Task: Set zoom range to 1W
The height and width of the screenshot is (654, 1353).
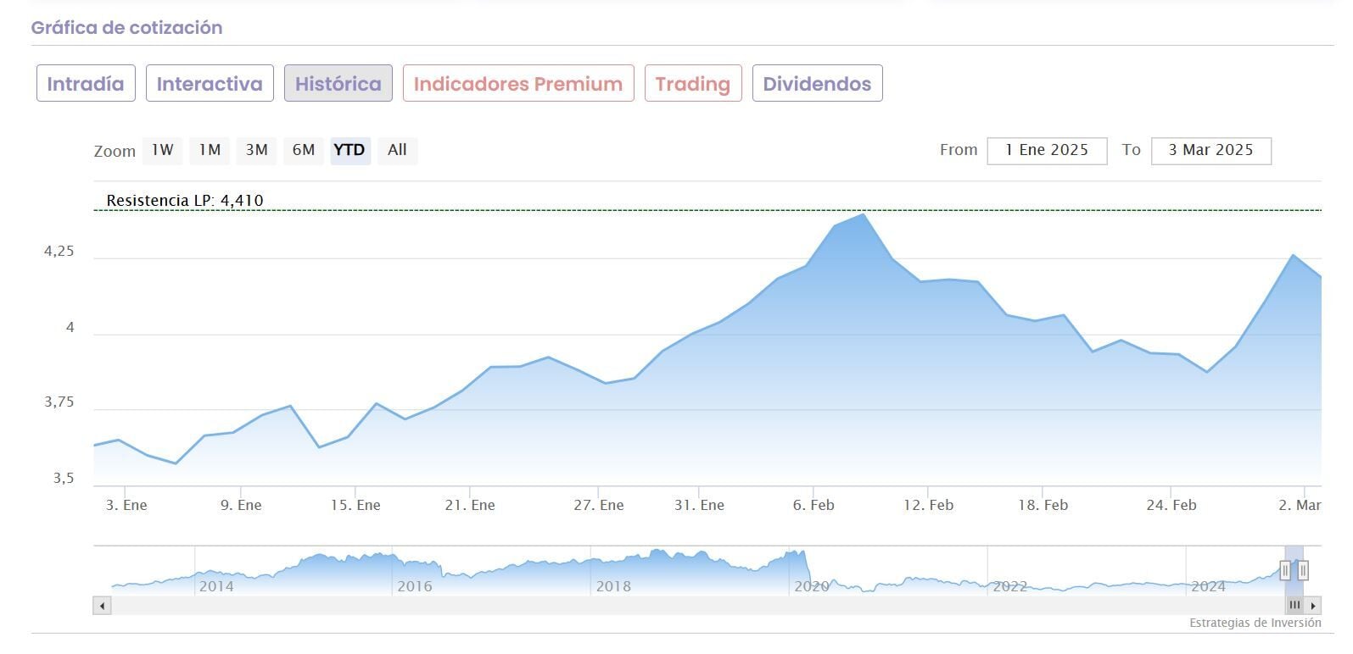Action: 162,150
